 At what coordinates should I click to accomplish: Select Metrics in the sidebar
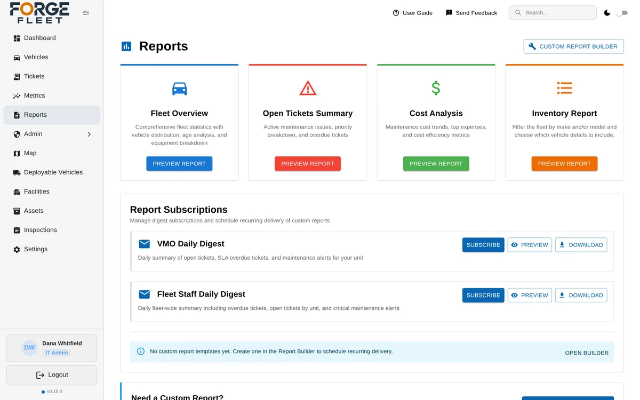(x=52, y=95)
